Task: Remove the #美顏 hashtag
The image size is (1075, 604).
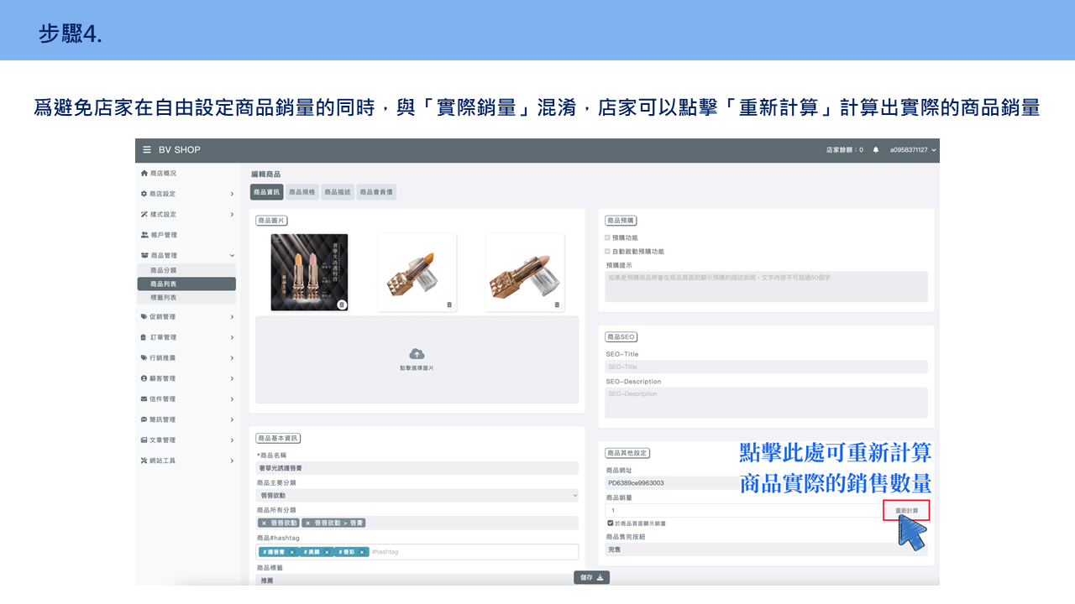Action: (x=328, y=552)
